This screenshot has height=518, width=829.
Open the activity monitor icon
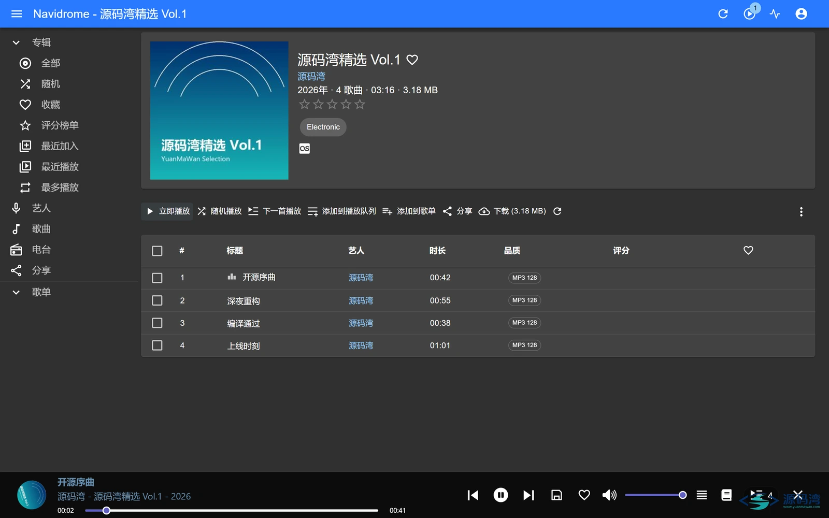tap(775, 14)
